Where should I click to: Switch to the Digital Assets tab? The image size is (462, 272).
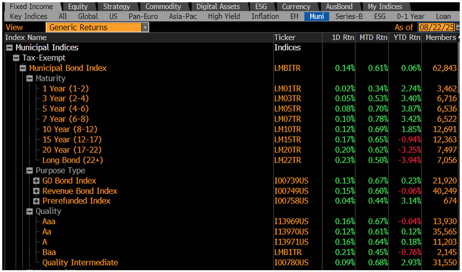[218, 7]
